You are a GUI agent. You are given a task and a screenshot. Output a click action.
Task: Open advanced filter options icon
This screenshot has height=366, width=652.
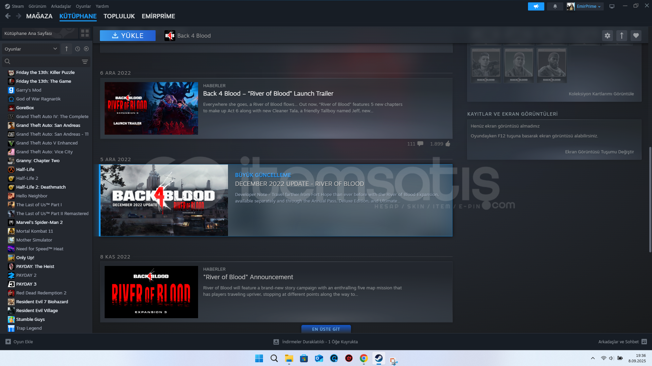[x=85, y=62]
